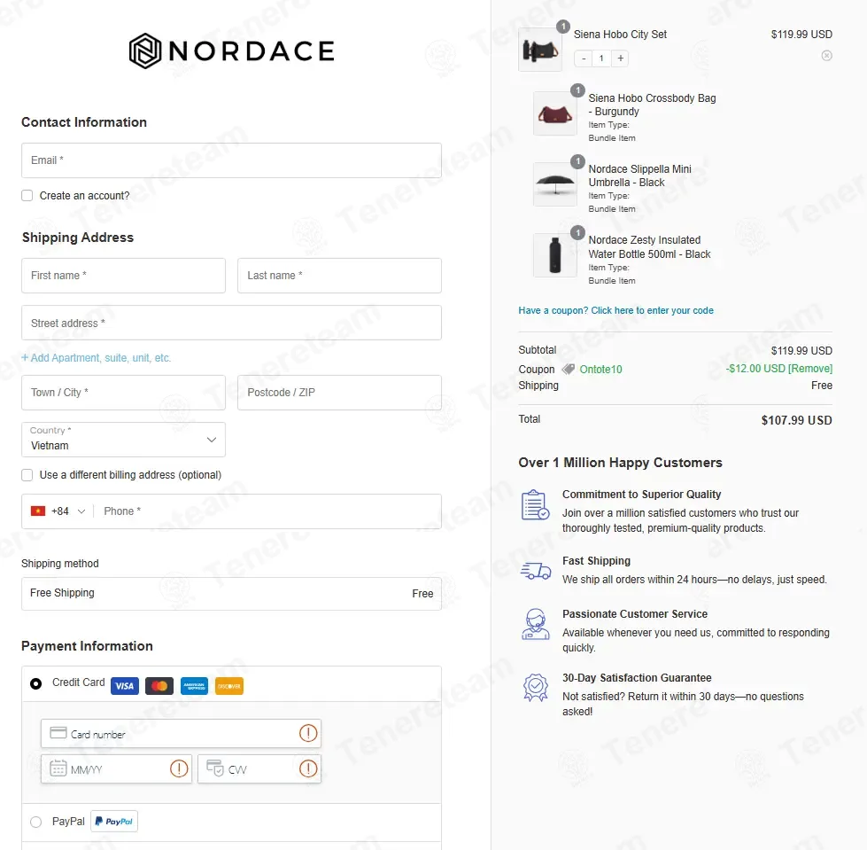Click the CVV card icon

click(214, 768)
